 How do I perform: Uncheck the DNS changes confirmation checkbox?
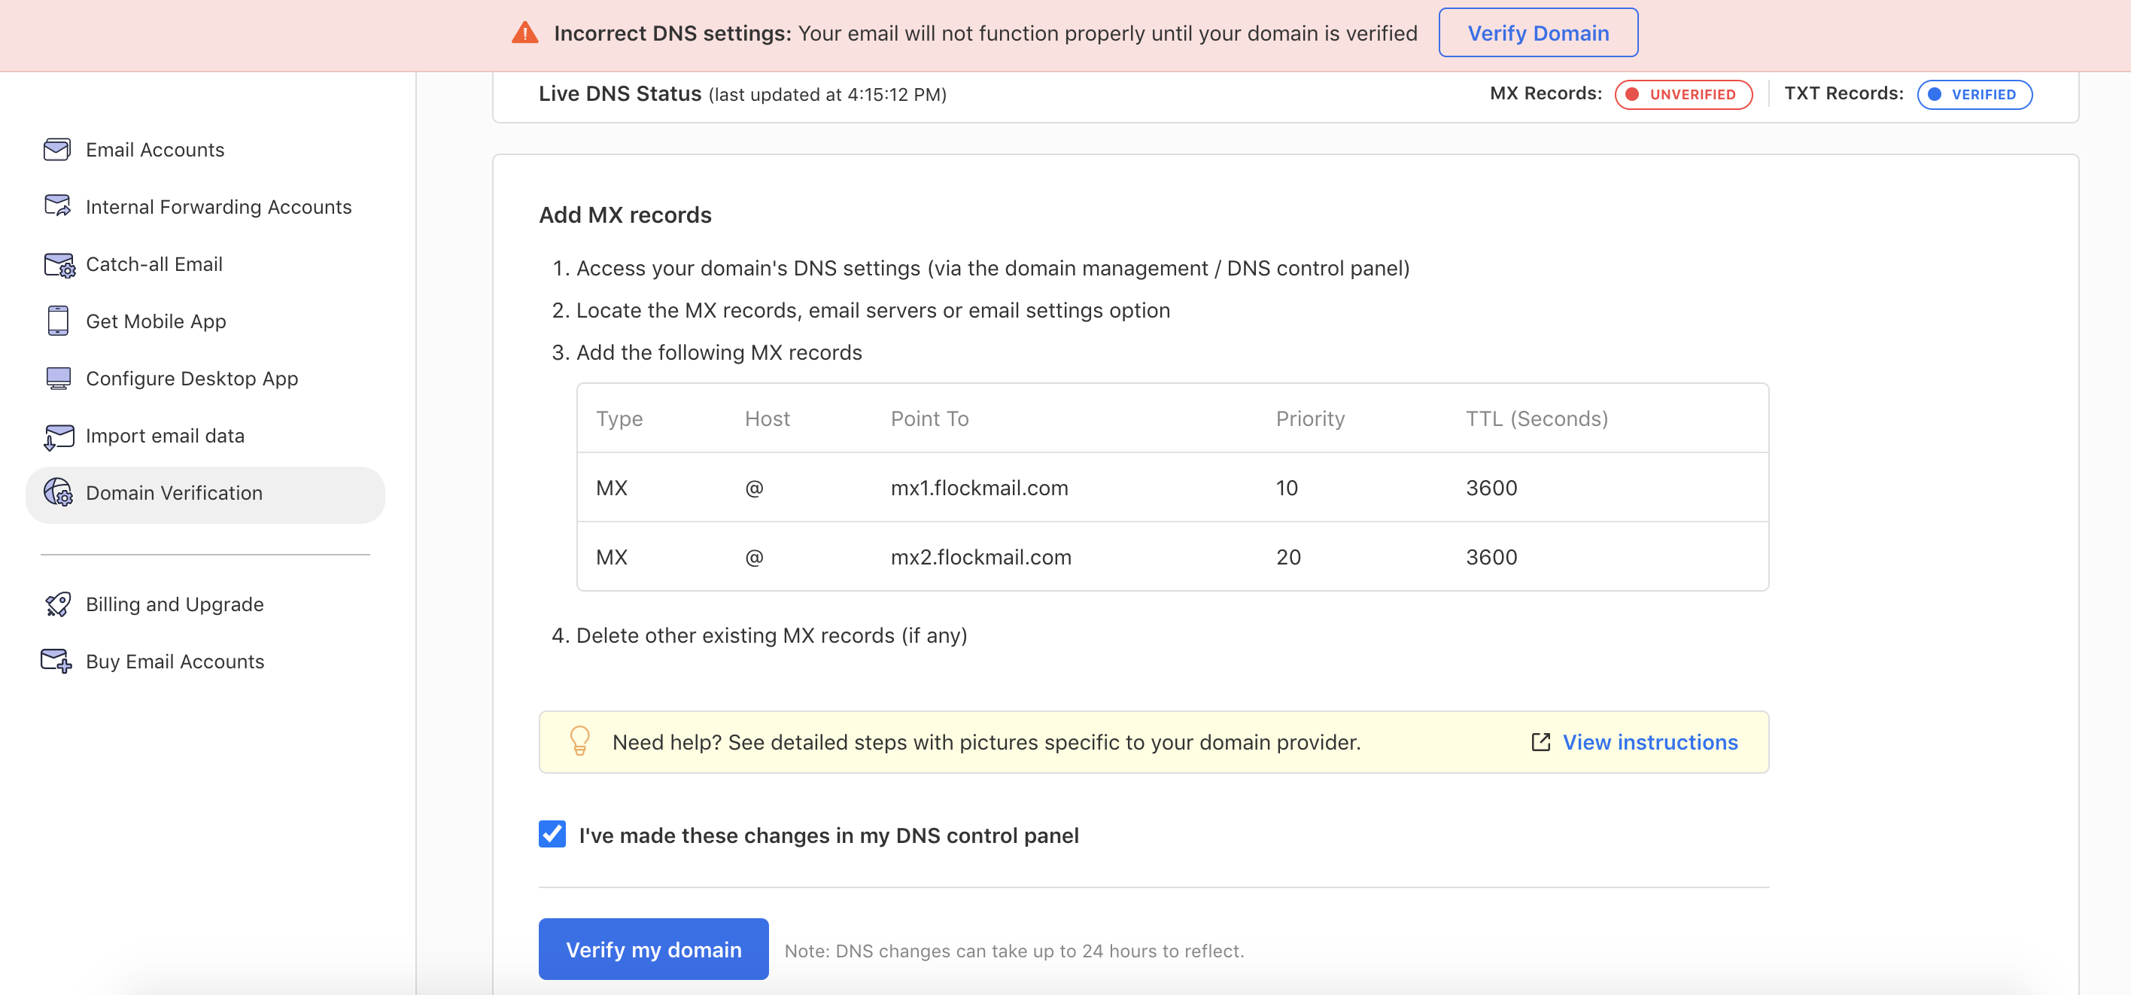click(x=552, y=835)
